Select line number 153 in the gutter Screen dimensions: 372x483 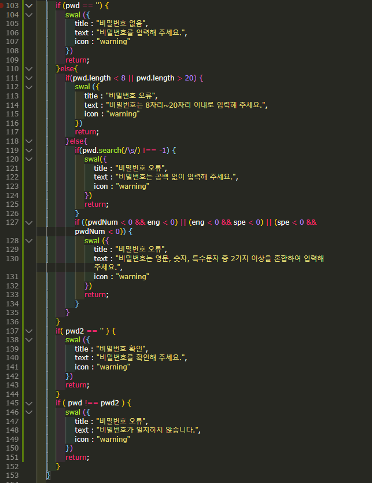click(12, 475)
